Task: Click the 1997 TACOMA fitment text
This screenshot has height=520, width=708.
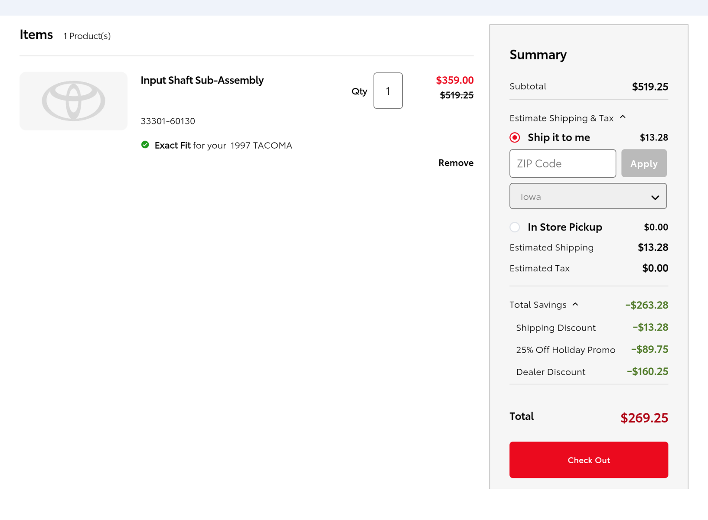Action: (261, 145)
